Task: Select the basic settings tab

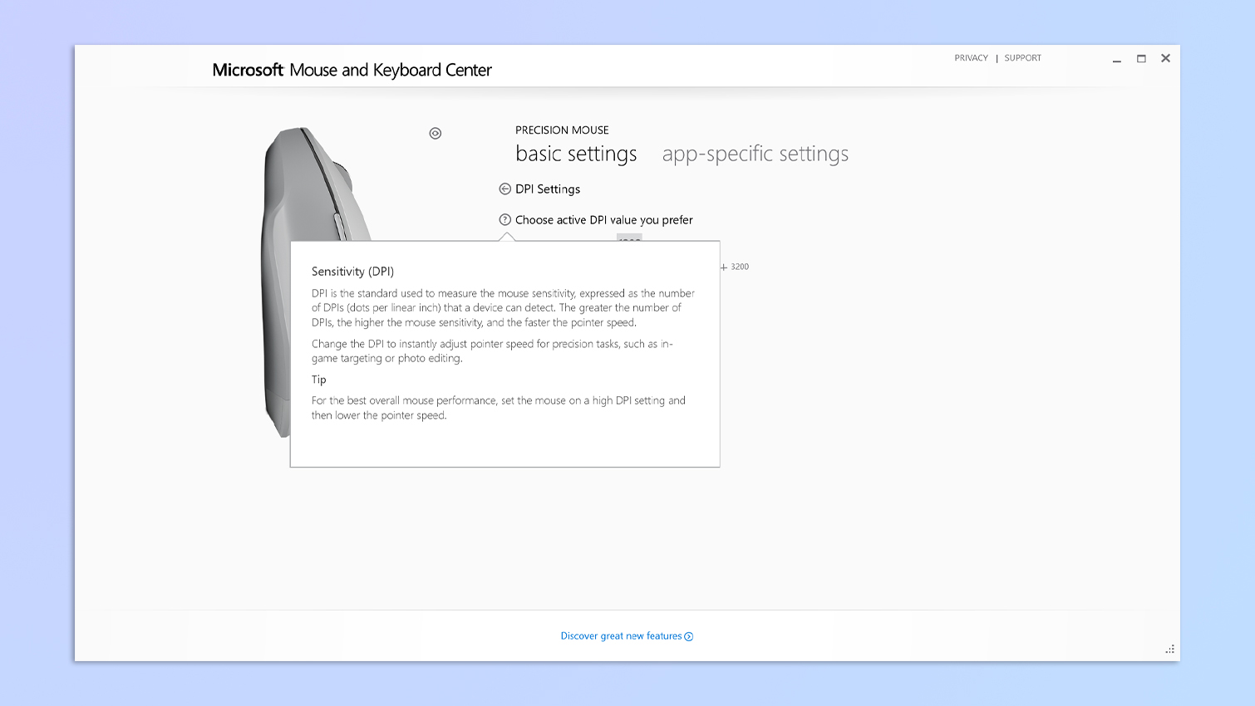Action: tap(576, 154)
